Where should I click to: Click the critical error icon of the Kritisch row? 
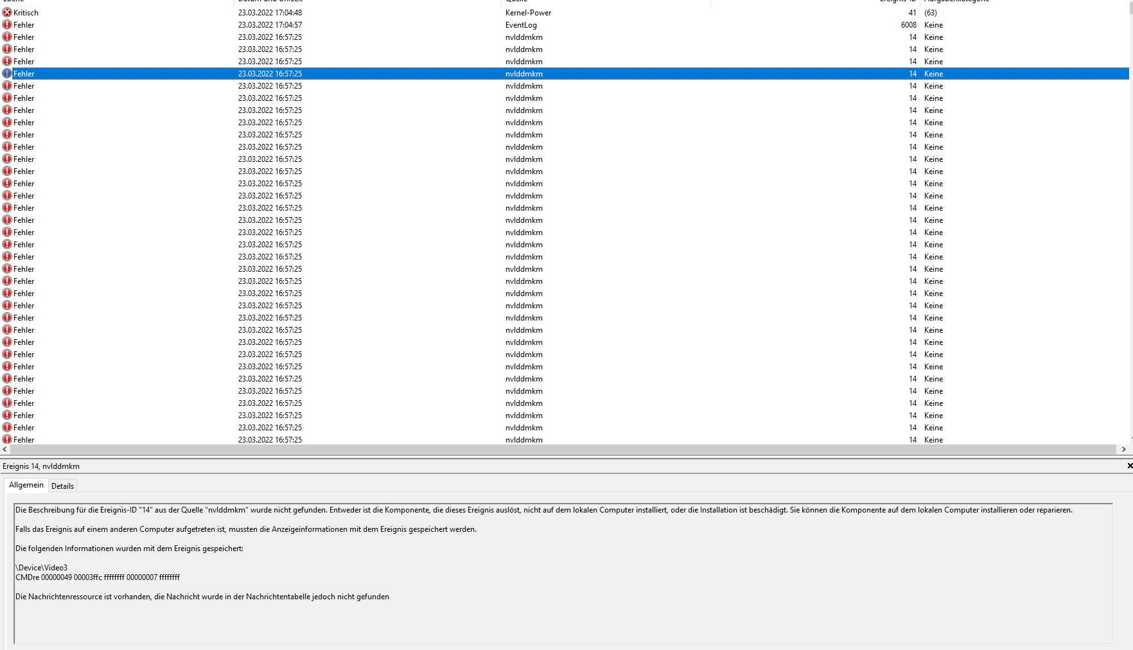pyautogui.click(x=7, y=12)
